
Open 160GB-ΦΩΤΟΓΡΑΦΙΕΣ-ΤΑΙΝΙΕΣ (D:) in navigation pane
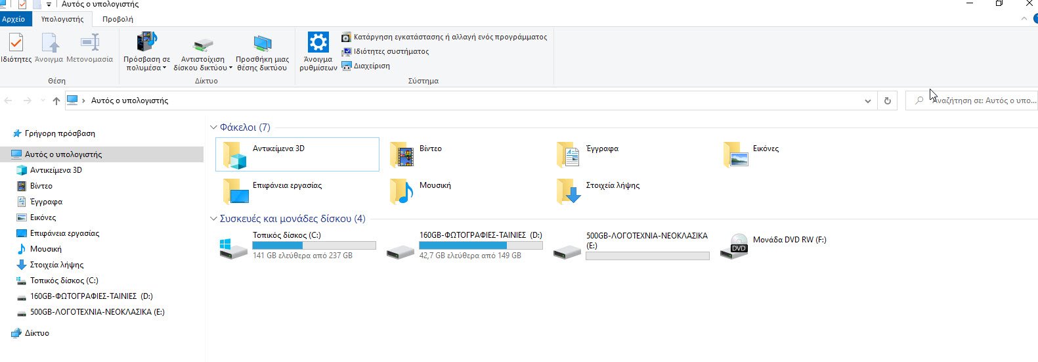91,296
